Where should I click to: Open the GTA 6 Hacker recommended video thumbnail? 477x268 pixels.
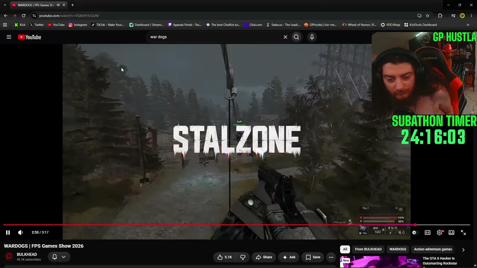coord(379,262)
